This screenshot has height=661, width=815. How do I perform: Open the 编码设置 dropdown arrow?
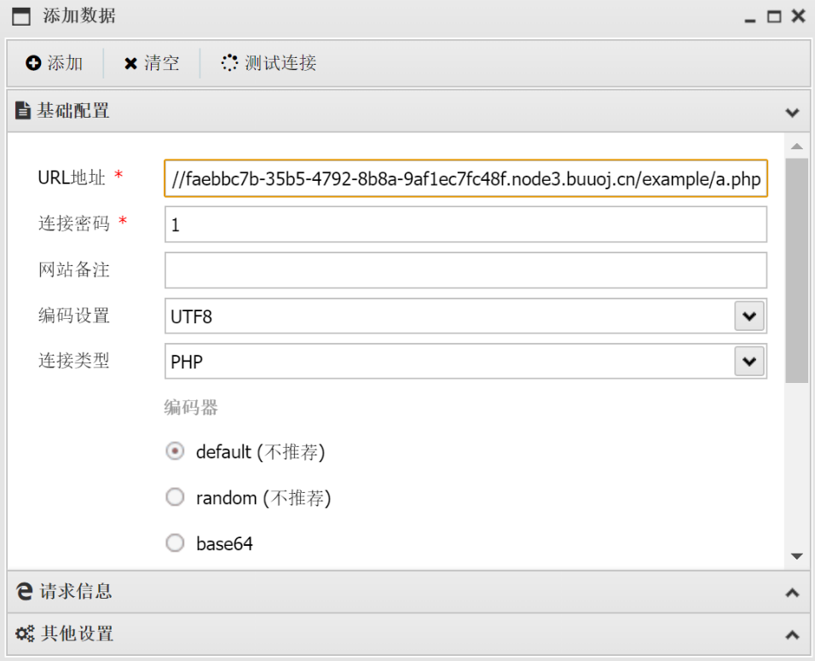[749, 316]
